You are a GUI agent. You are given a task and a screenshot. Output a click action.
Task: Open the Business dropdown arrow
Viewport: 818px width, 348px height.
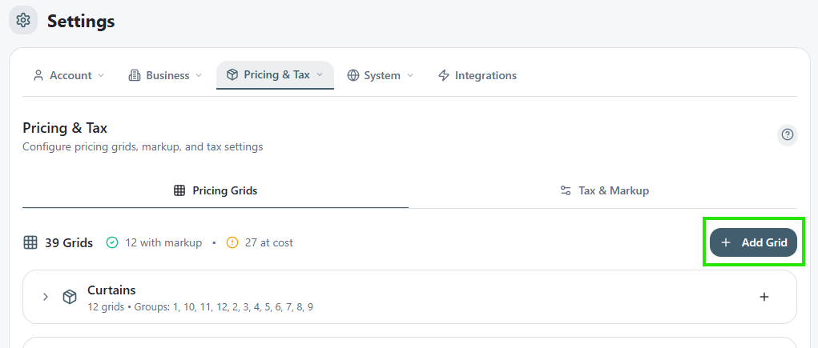coord(199,75)
